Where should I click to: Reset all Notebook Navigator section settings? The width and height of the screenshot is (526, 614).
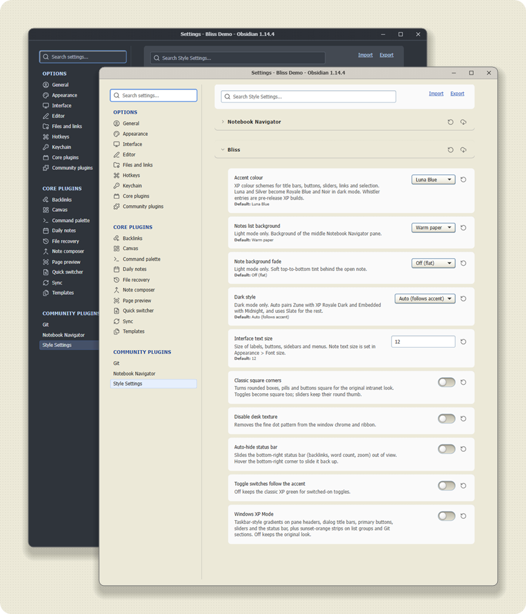coord(451,122)
